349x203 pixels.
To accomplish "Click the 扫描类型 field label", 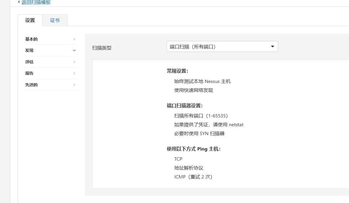I will tap(102, 48).
